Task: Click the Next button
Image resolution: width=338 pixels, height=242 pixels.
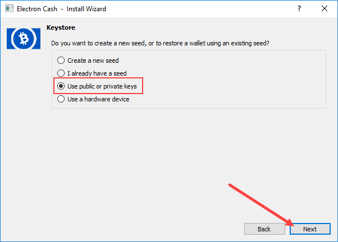Action: tap(310, 229)
